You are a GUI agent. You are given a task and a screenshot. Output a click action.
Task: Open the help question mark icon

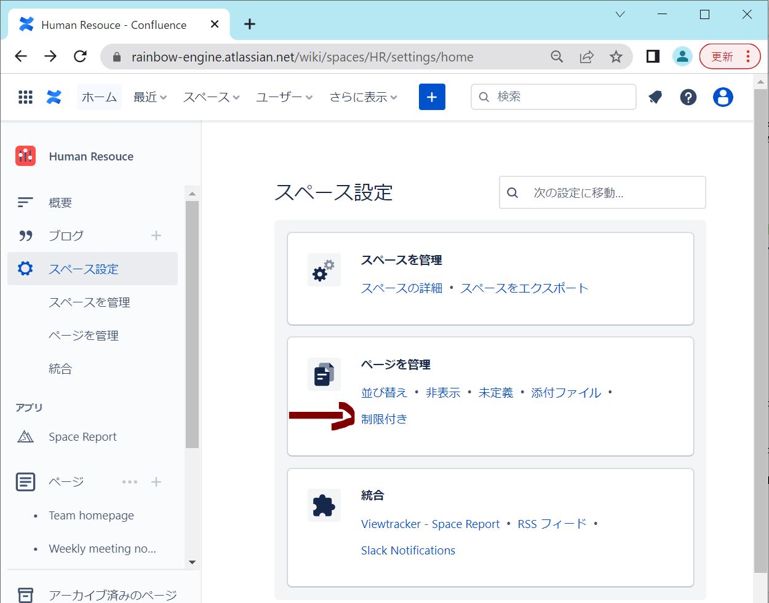coord(688,97)
